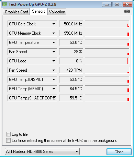134x157 pixels.
Task: Click the 500.0 MHz core clock value field
Action: (x=71, y=24)
